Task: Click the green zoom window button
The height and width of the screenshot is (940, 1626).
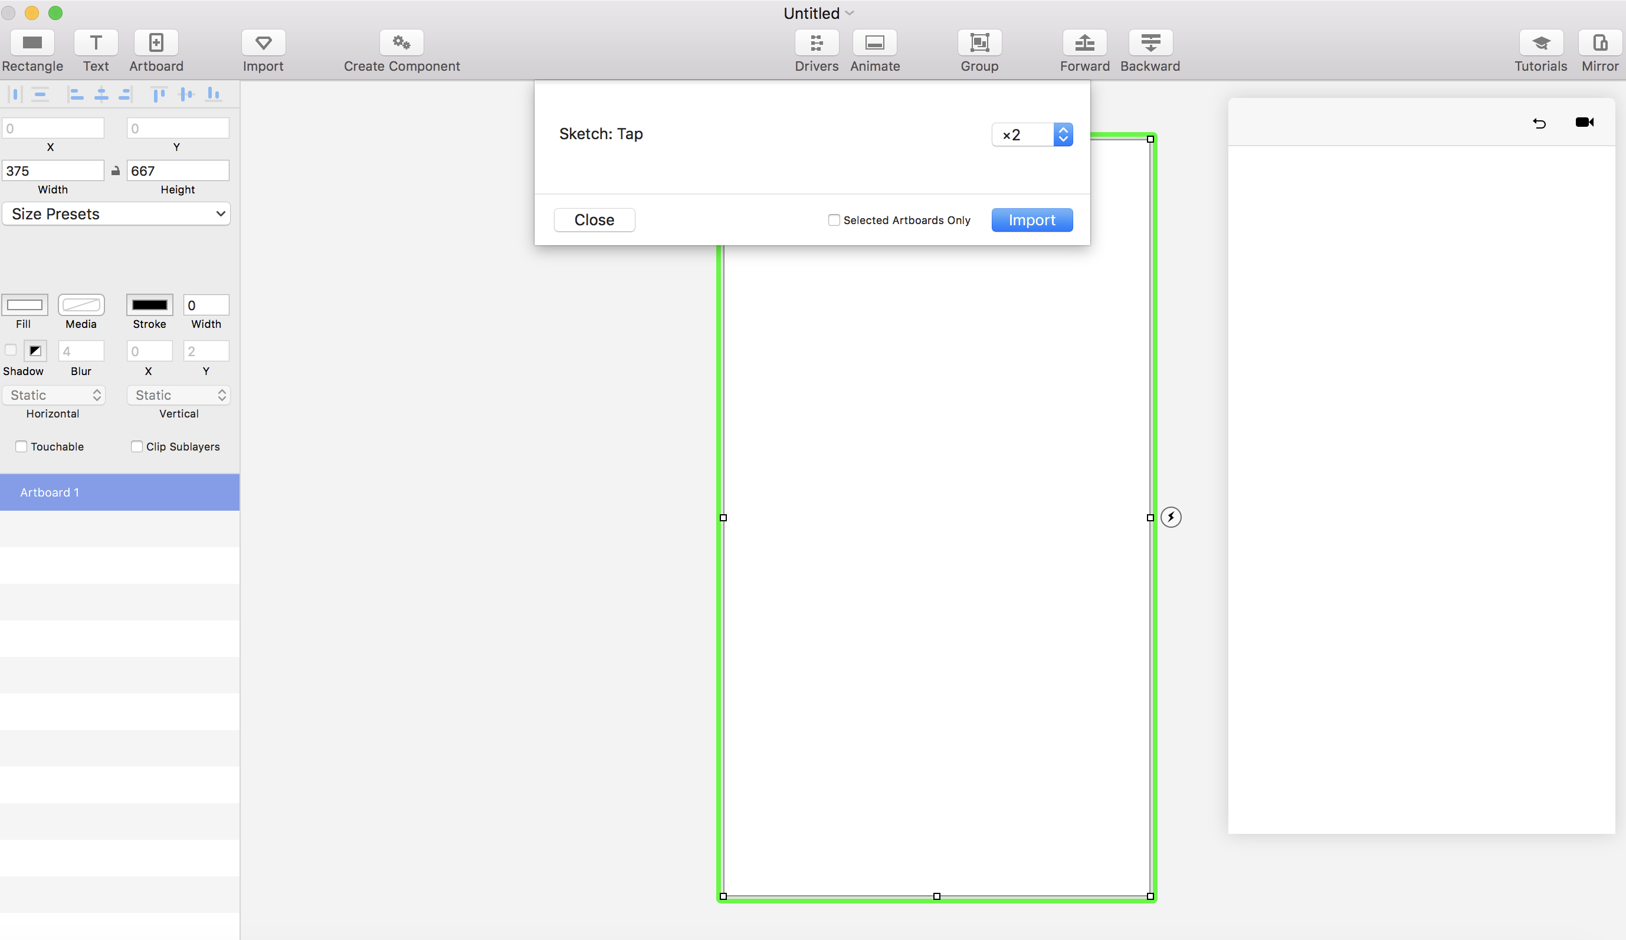Action: [55, 13]
